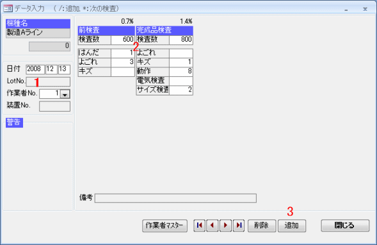Screen dimensions: 377x245
Task: Click the はんだ count field
Action: click(123, 53)
